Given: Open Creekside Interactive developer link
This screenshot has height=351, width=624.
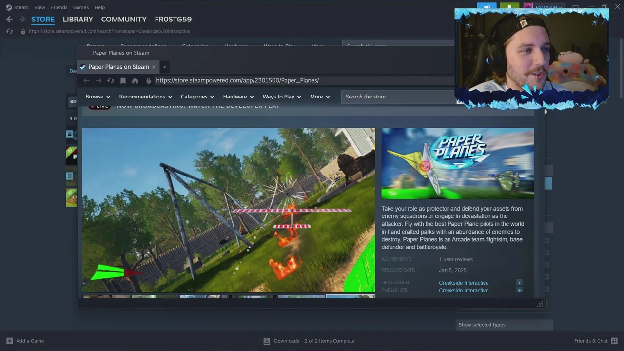Looking at the screenshot, I should 464,283.
